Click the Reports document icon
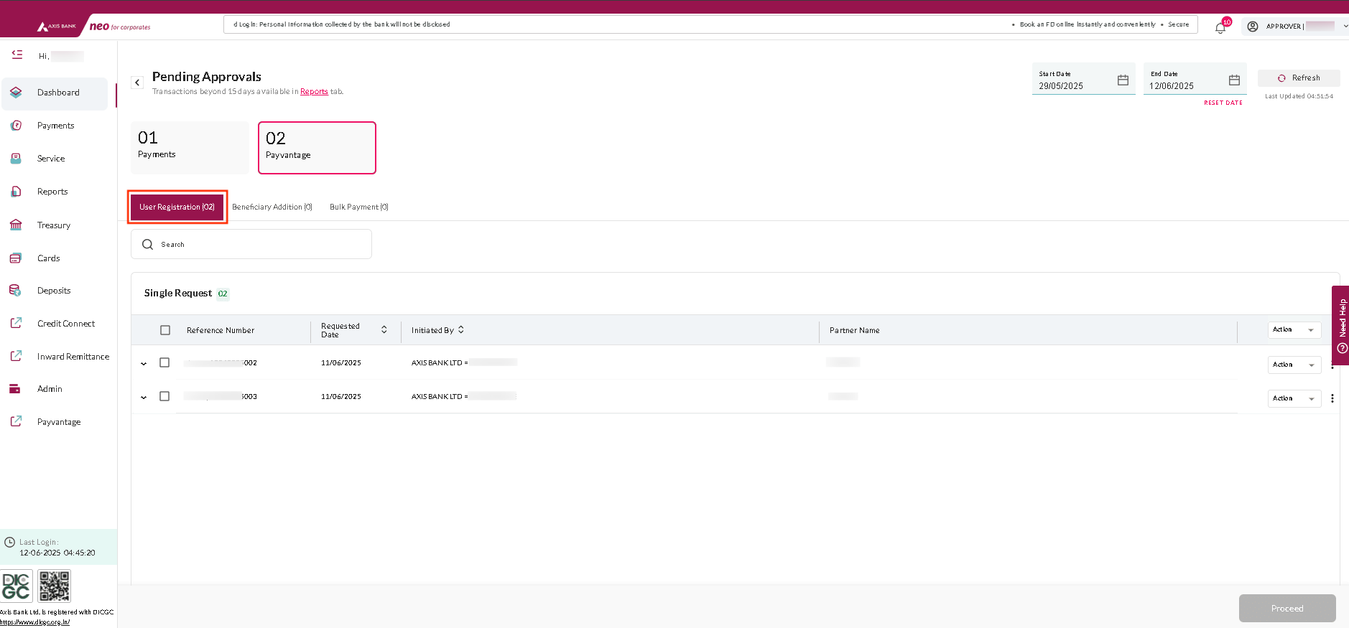The width and height of the screenshot is (1349, 628). pos(16,192)
